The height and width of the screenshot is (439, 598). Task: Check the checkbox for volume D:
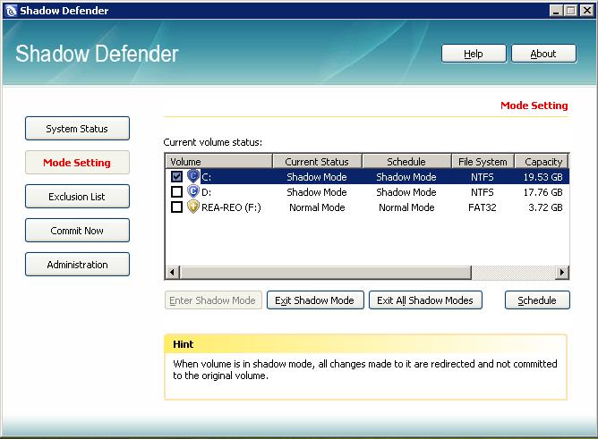(x=176, y=191)
